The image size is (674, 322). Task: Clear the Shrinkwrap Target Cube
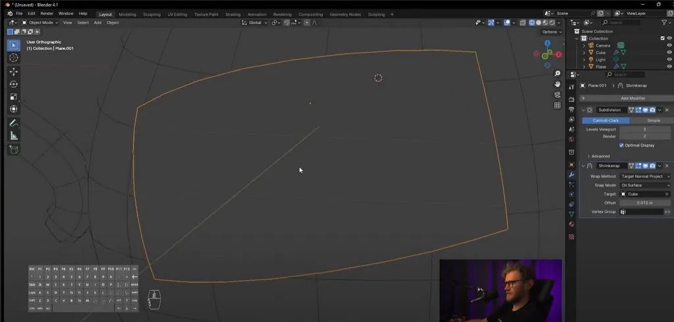[x=667, y=194]
